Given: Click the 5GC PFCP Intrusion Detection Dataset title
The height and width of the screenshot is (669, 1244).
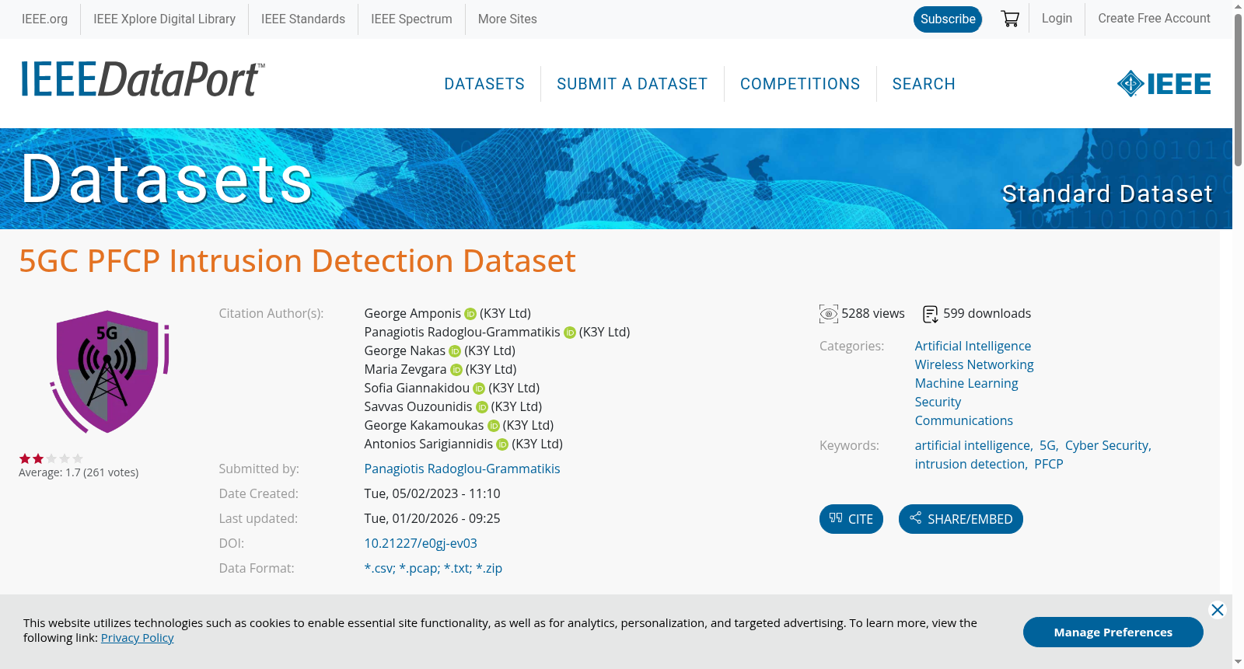Looking at the screenshot, I should [297, 261].
